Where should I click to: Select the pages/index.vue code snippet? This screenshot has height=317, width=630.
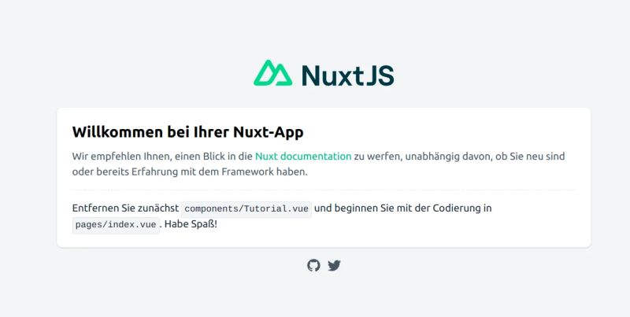[116, 225]
